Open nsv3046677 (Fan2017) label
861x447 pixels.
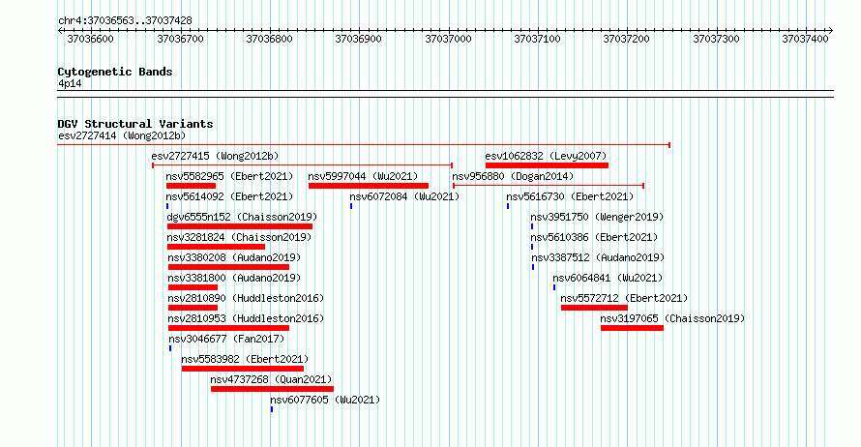(x=226, y=339)
